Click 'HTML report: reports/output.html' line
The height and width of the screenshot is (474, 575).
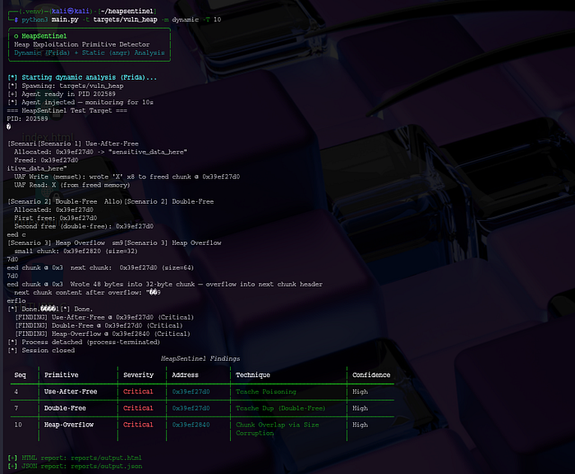75,458
